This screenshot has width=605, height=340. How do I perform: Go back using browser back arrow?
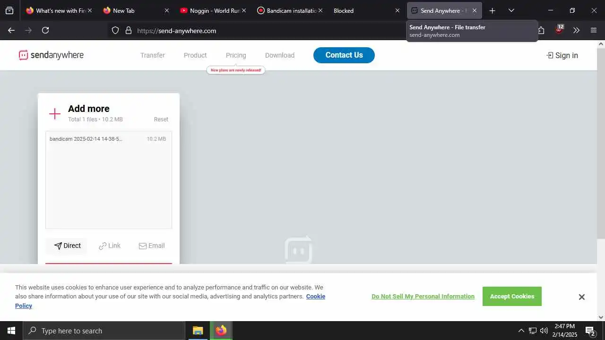11,30
